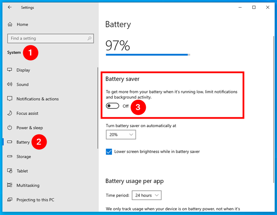Go to Settings Home
The image size is (277, 215).
click(x=50, y=24)
